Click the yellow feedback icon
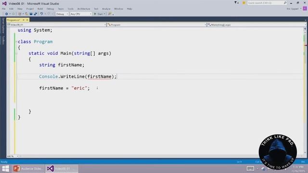This screenshot has width=308, height=173. (244, 3)
